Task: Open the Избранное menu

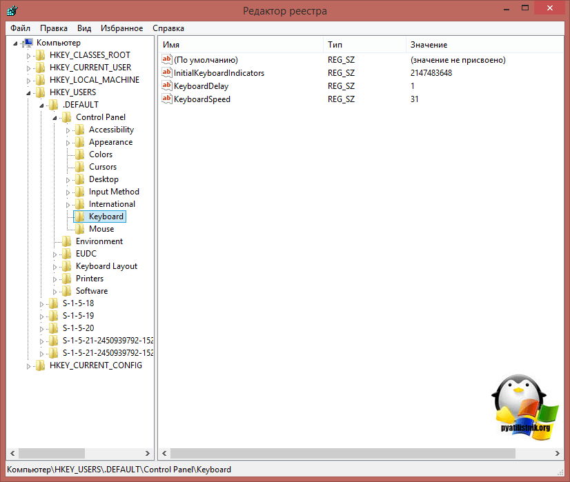Action: [121, 28]
